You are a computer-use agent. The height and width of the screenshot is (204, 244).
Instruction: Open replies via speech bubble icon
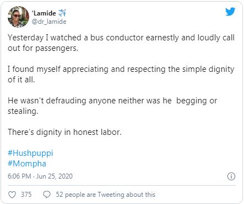[x=47, y=195]
